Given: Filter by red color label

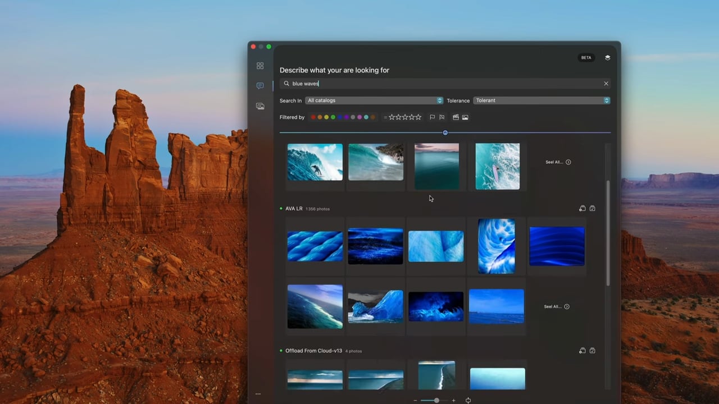Looking at the screenshot, I should pos(313,117).
